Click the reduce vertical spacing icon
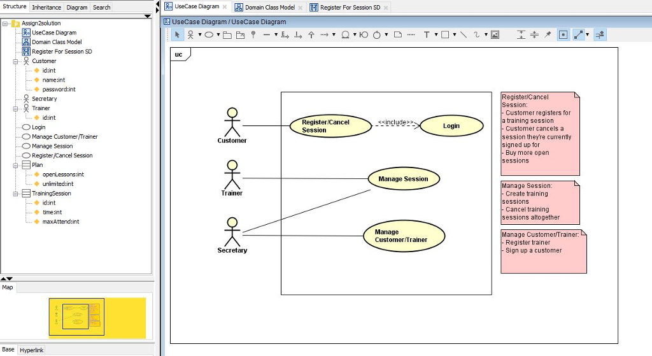This screenshot has height=356, width=652. click(x=534, y=35)
